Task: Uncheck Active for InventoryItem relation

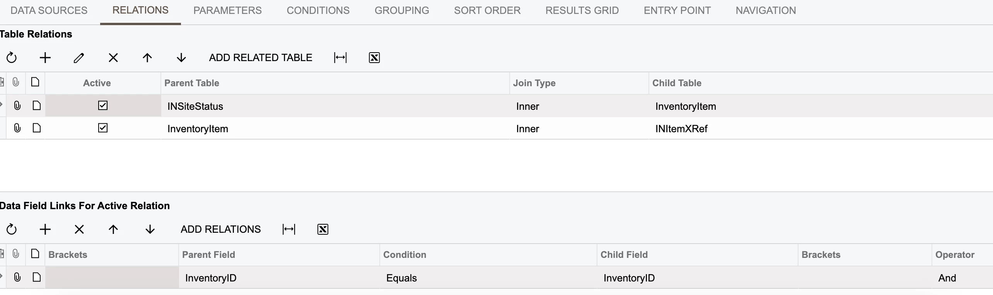Action: coord(103,128)
